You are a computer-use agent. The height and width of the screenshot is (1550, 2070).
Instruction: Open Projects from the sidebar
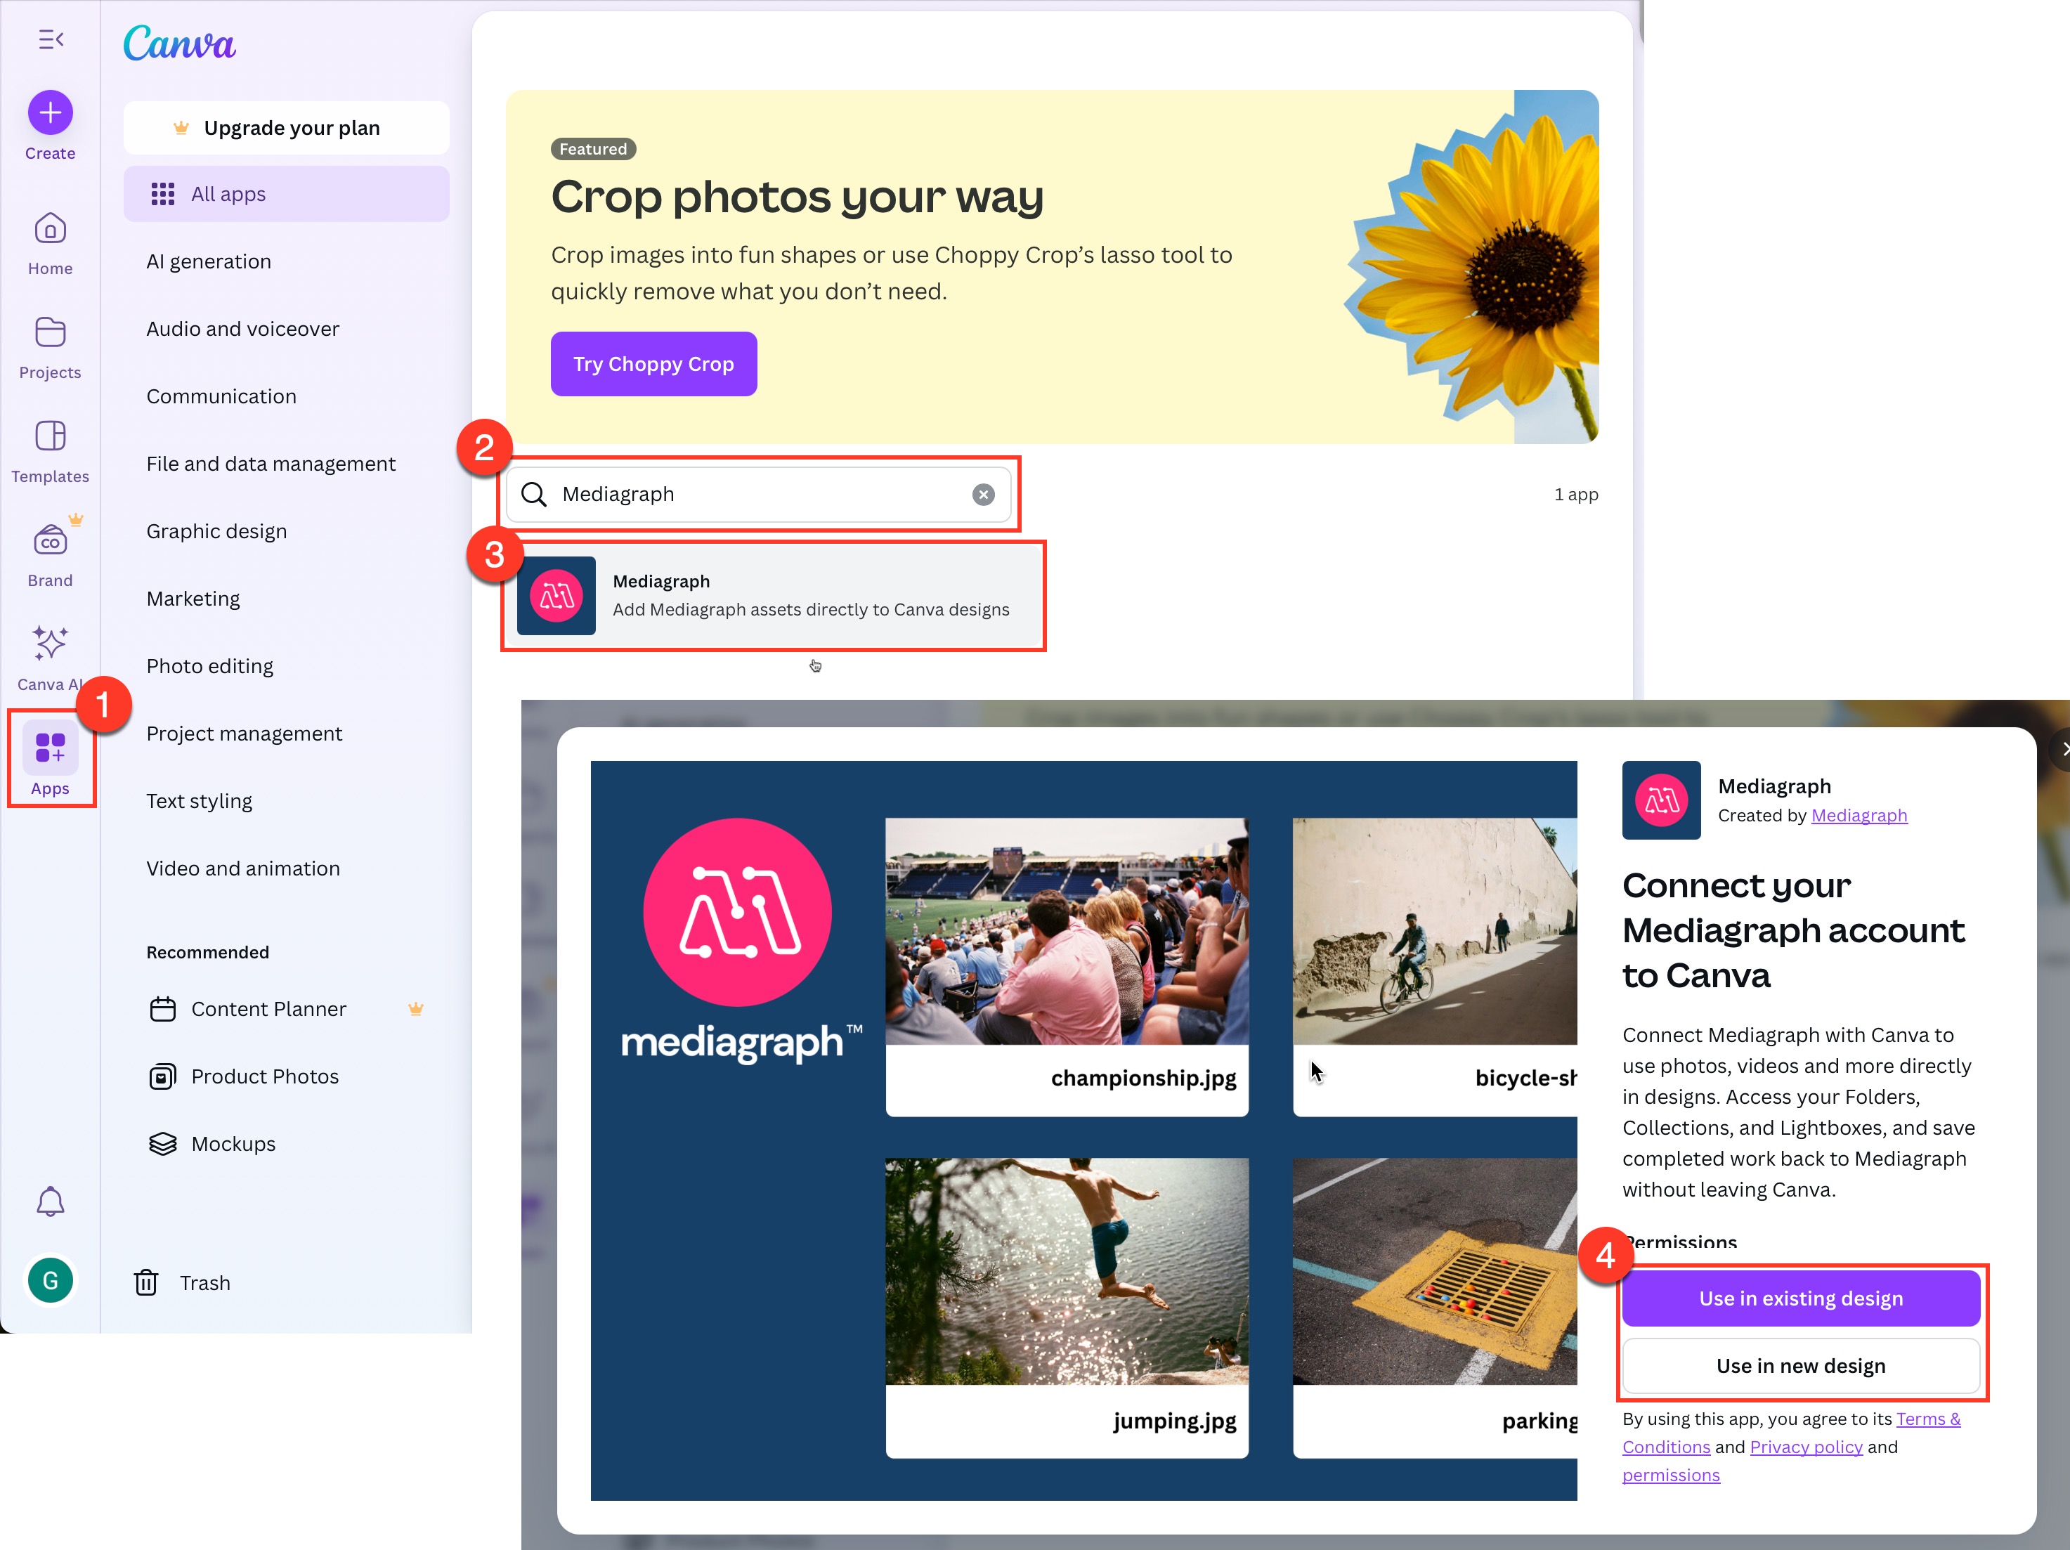click(x=50, y=333)
